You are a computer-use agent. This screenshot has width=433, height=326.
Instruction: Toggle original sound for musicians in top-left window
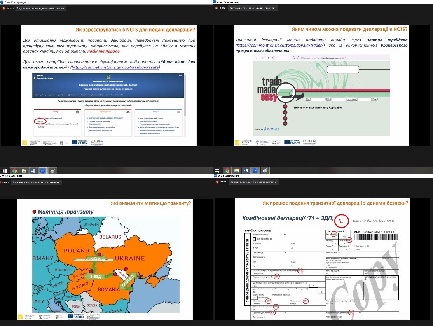40,8
